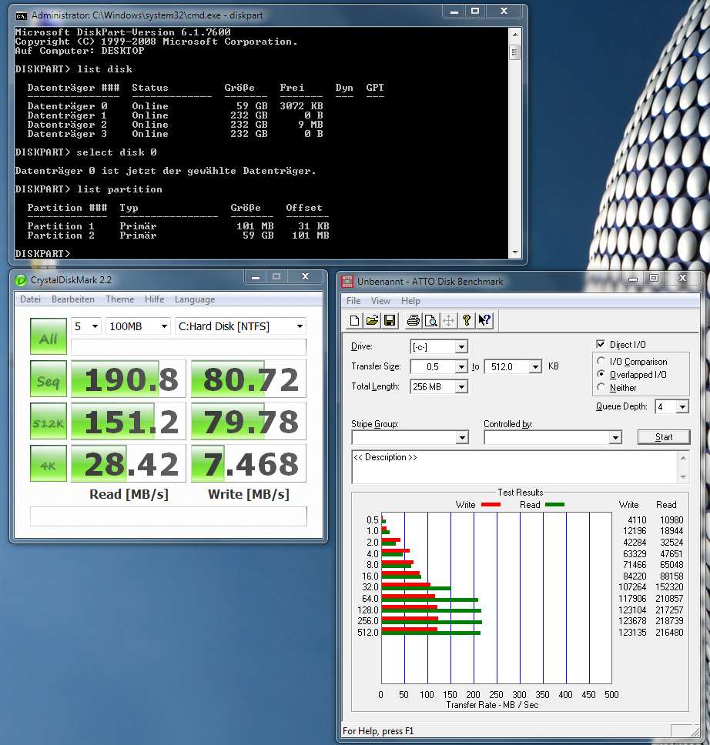Image resolution: width=710 pixels, height=745 pixels.
Task: Open the Total Length 256 MB dropdown
Action: coord(460,387)
